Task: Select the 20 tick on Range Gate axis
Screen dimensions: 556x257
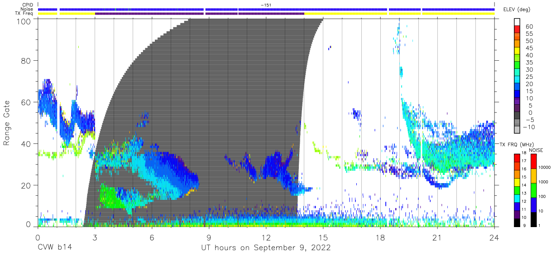Action: tap(25, 185)
